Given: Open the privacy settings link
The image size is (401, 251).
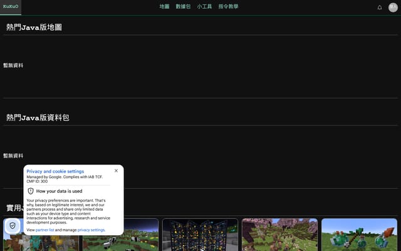Looking at the screenshot, I should 91,230.
